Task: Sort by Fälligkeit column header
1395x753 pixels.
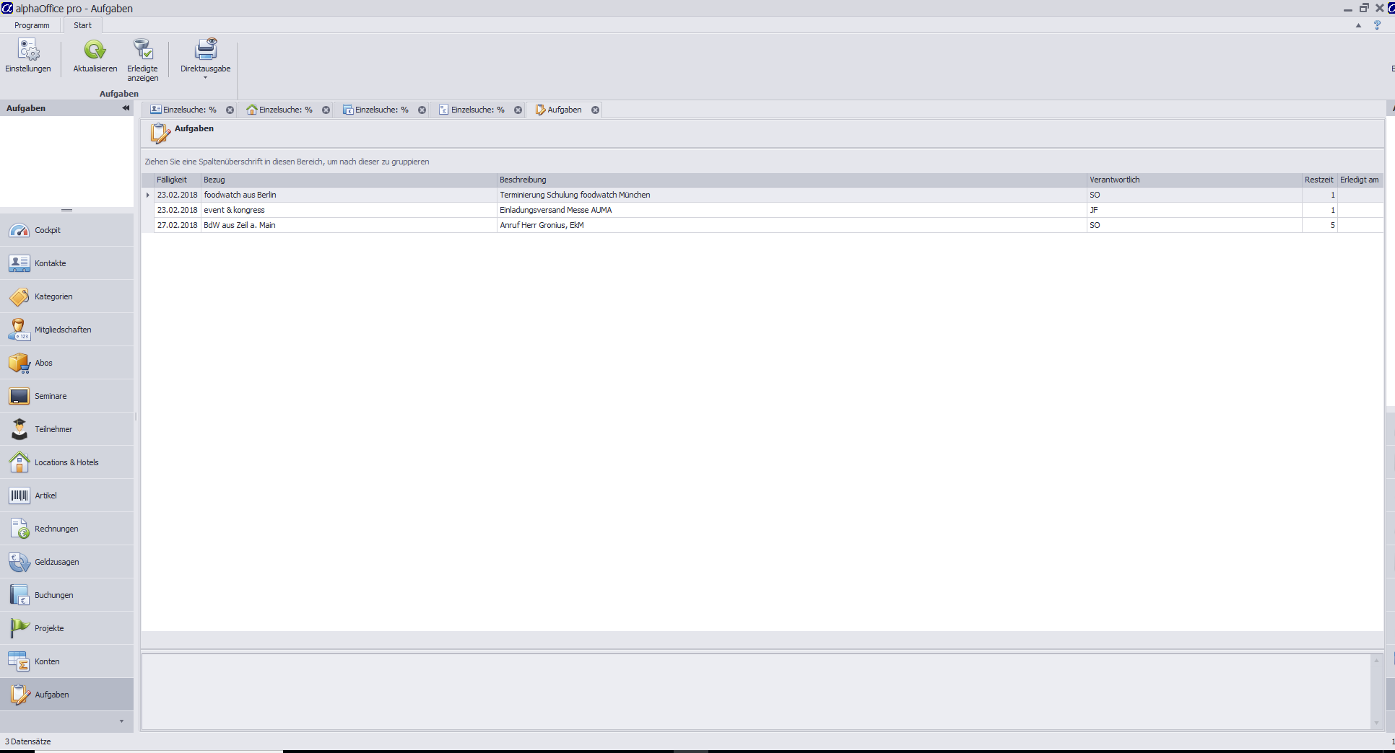Action: click(x=172, y=180)
